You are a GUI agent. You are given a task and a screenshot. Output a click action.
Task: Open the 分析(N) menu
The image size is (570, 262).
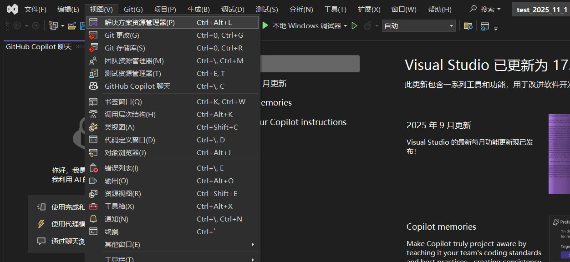(301, 9)
